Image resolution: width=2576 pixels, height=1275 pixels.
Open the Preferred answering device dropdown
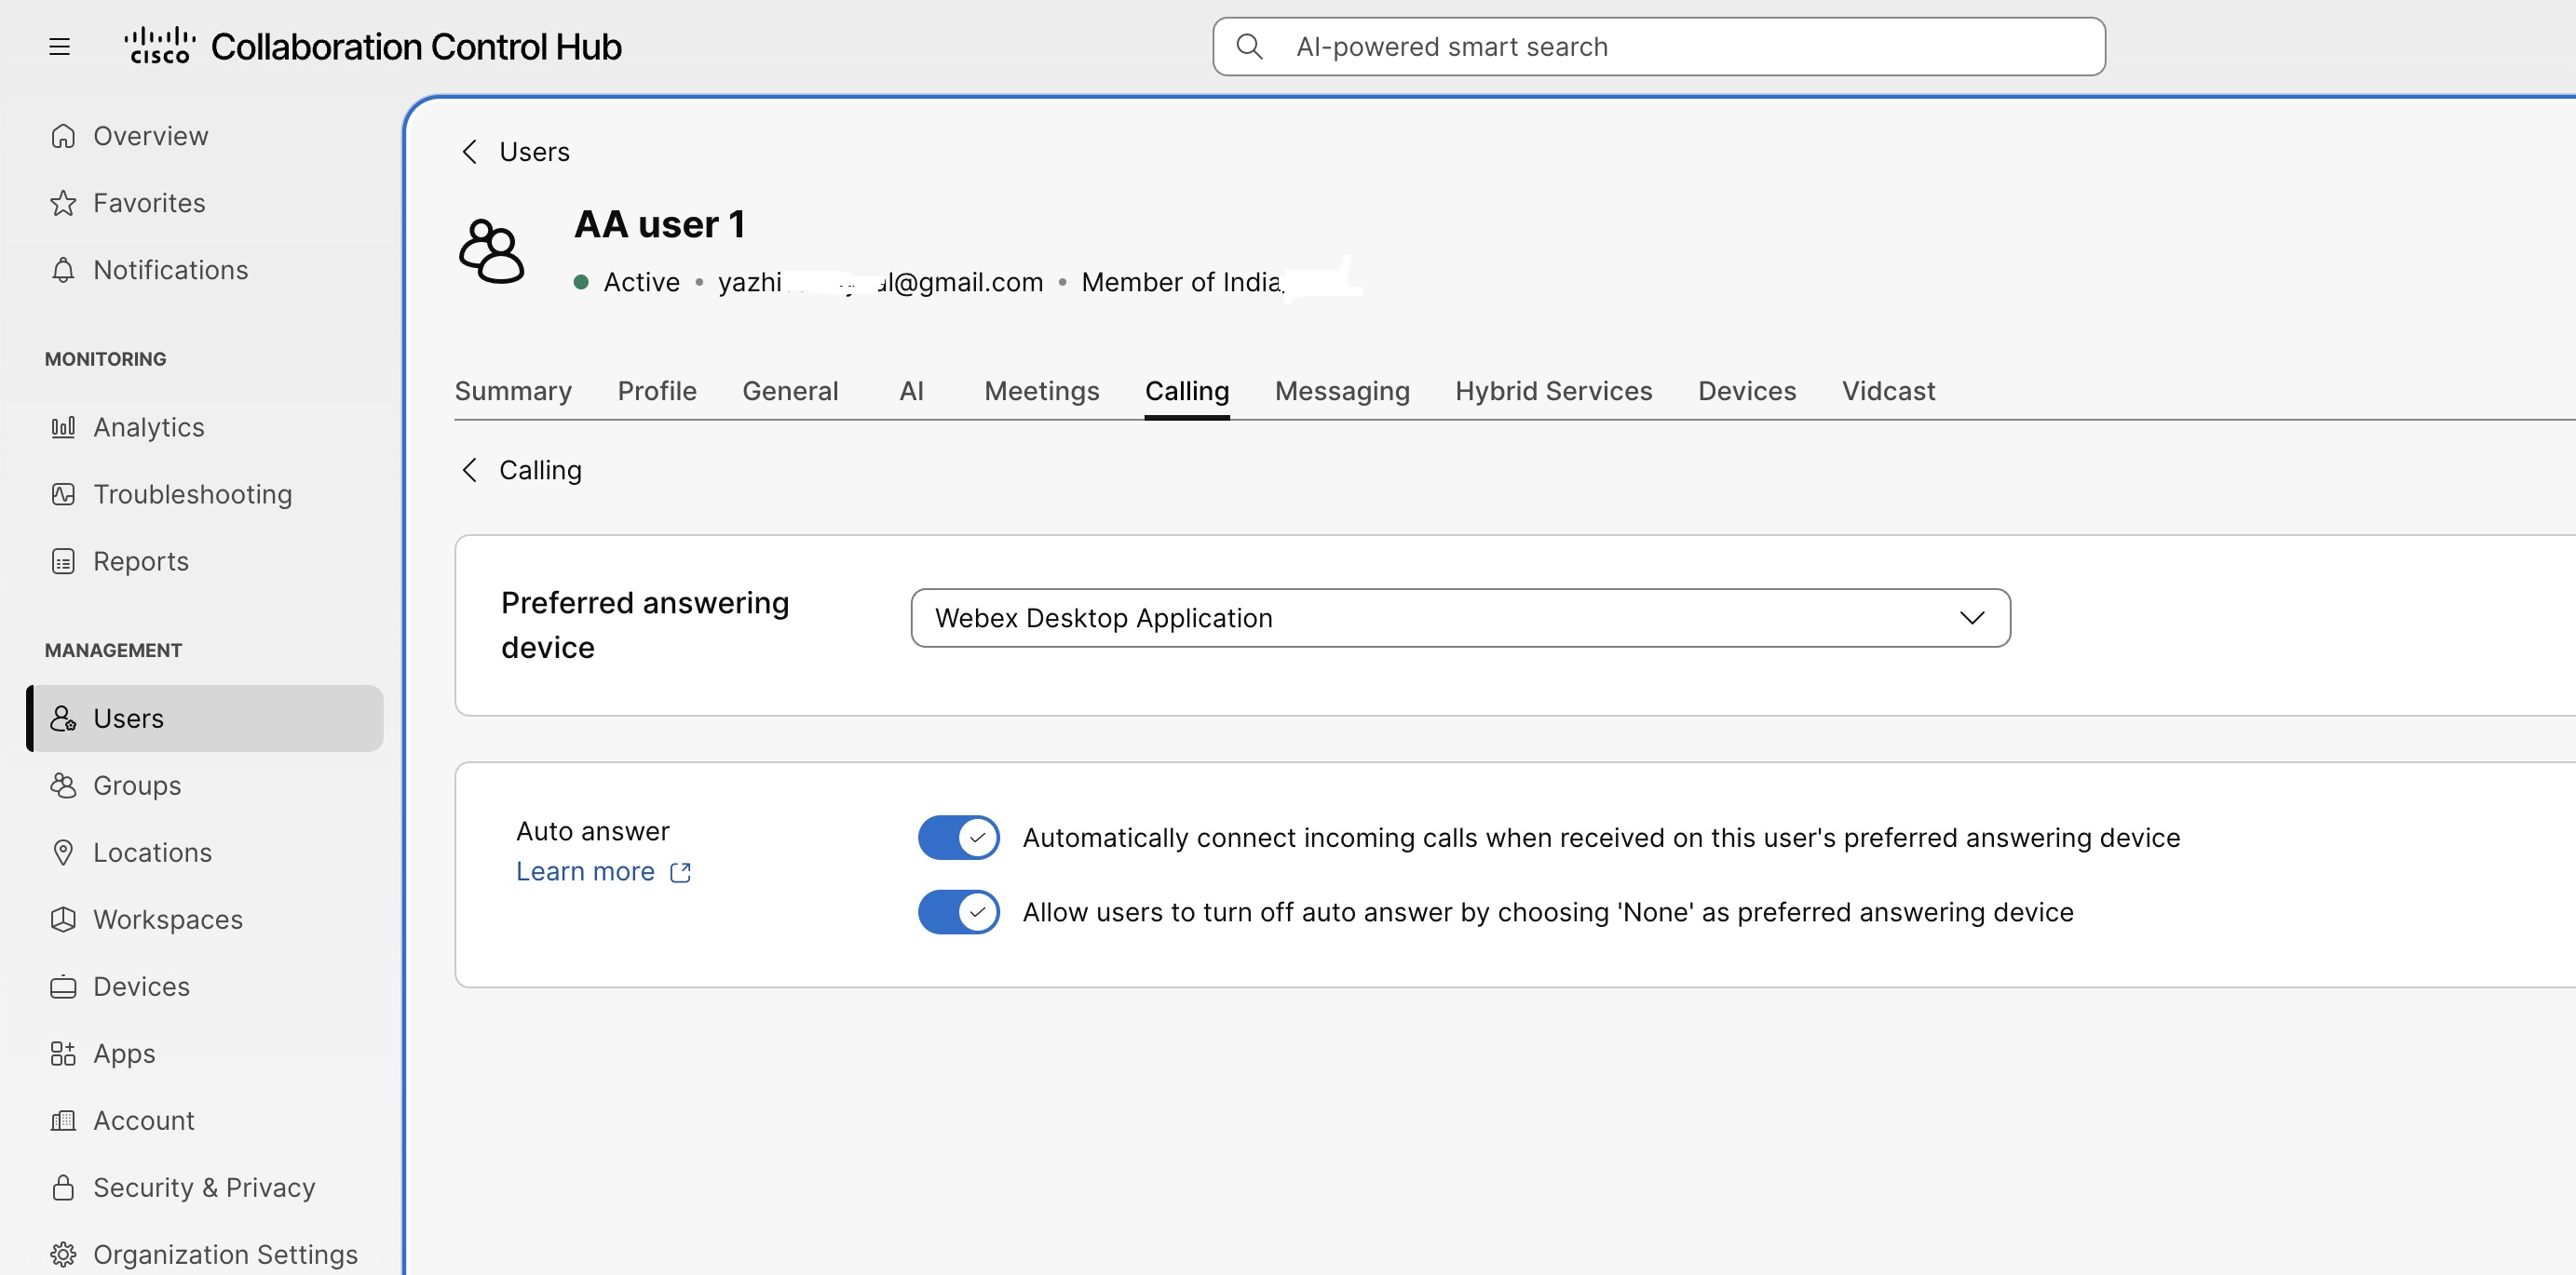click(x=1460, y=618)
